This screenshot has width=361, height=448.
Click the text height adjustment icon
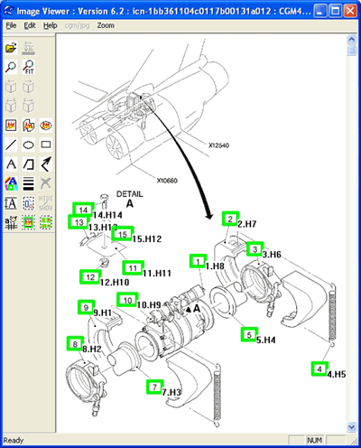[11, 203]
